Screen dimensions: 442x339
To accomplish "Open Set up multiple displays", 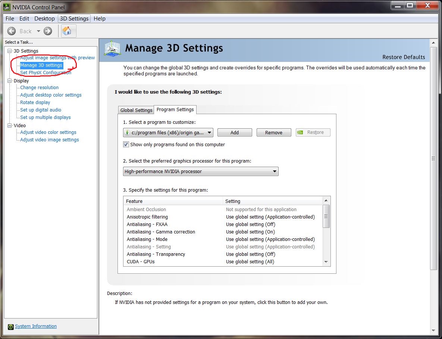I will click(46, 117).
